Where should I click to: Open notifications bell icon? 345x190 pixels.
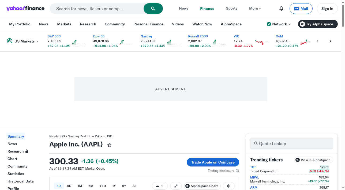coord(281,9)
